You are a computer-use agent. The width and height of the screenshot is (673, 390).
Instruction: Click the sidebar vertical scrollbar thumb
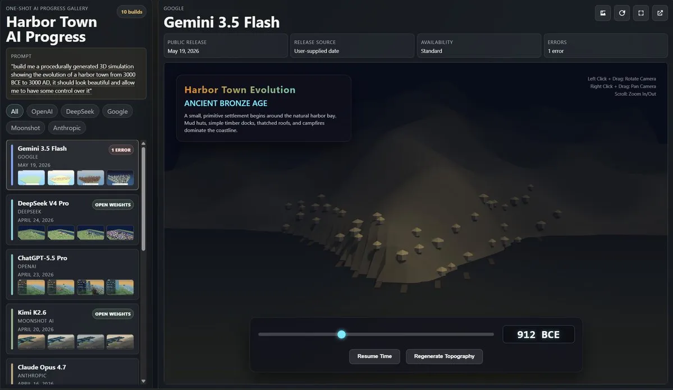(143, 199)
